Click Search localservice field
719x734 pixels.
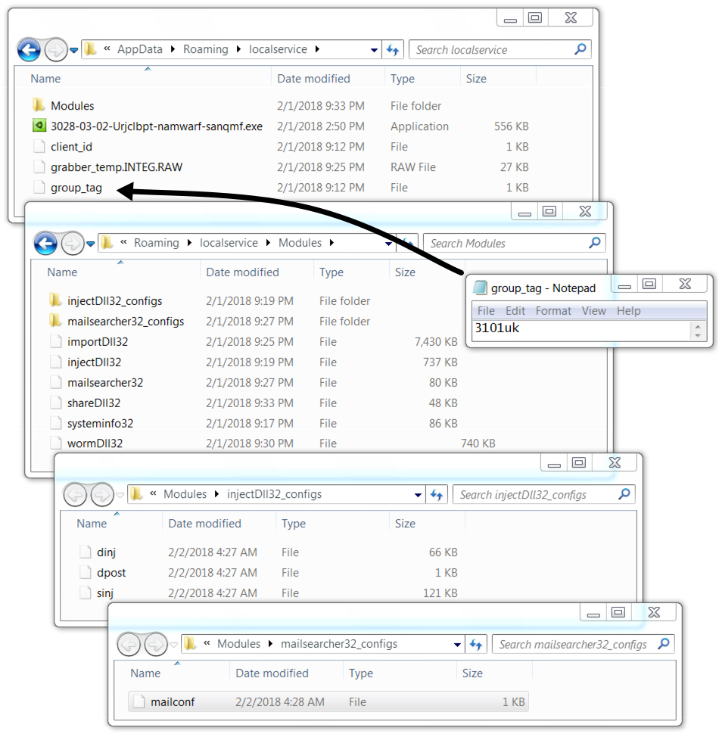coord(500,50)
